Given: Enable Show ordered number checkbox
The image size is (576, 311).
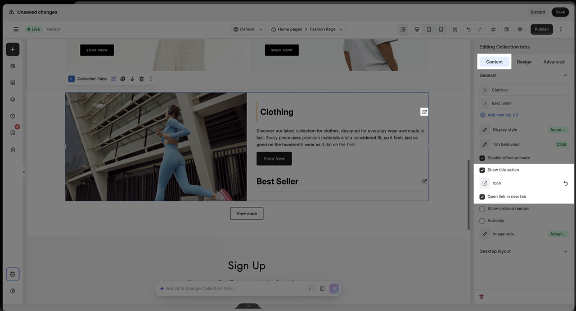Looking at the screenshot, I should (x=482, y=209).
